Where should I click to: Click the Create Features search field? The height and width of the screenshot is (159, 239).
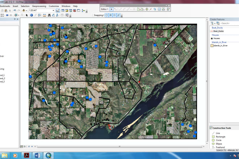230,23
